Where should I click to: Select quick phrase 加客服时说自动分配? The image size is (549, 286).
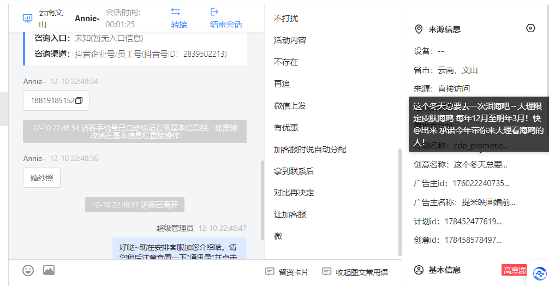point(310,150)
